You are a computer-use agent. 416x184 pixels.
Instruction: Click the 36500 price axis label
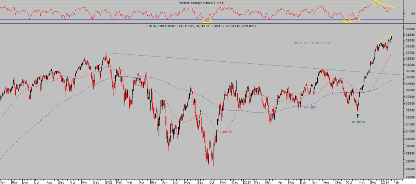pyautogui.click(x=410, y=59)
